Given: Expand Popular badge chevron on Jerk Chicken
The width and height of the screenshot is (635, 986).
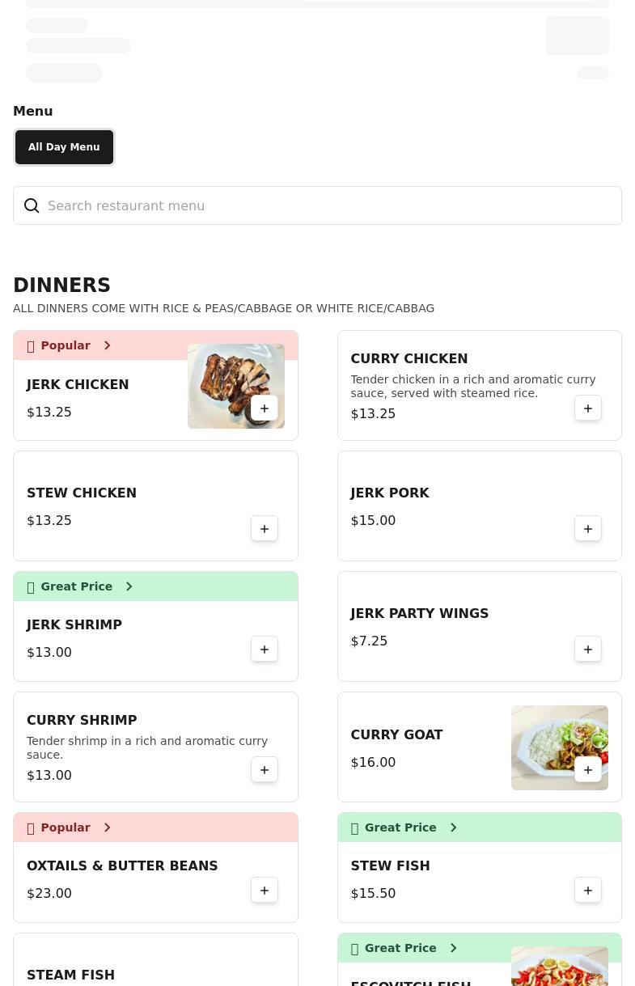Looking at the screenshot, I should point(107,345).
